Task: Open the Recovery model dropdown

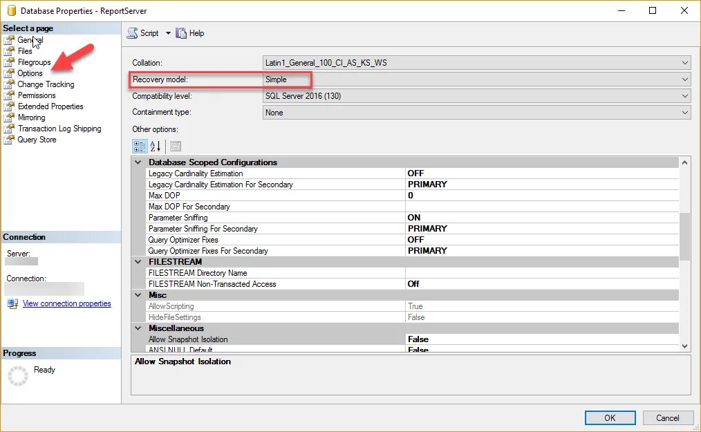Action: point(476,79)
